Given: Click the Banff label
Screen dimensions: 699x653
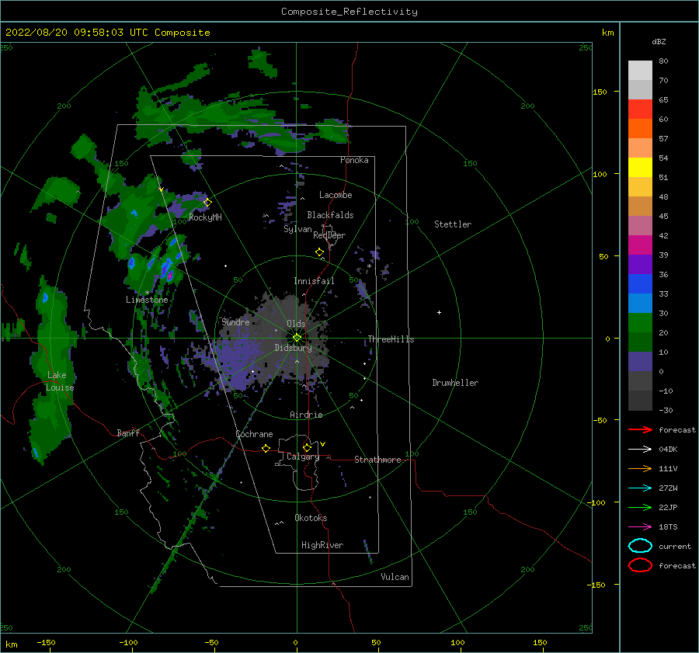Looking at the screenshot, I should [x=128, y=432].
